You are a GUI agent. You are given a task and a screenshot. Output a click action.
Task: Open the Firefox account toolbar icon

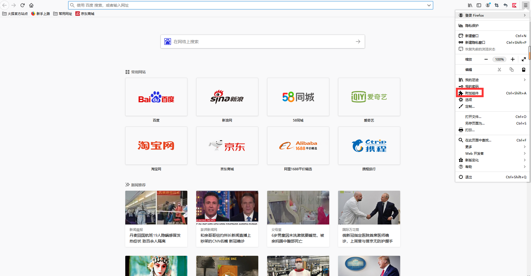click(488, 5)
